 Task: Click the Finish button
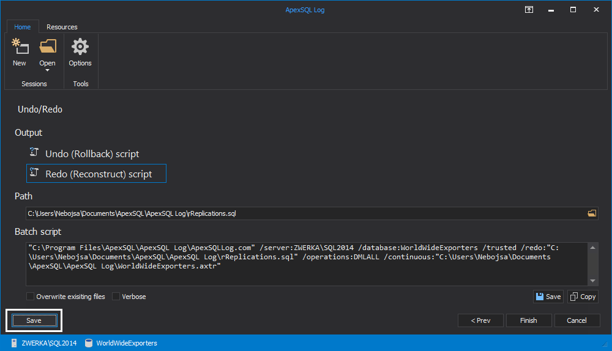click(x=529, y=320)
